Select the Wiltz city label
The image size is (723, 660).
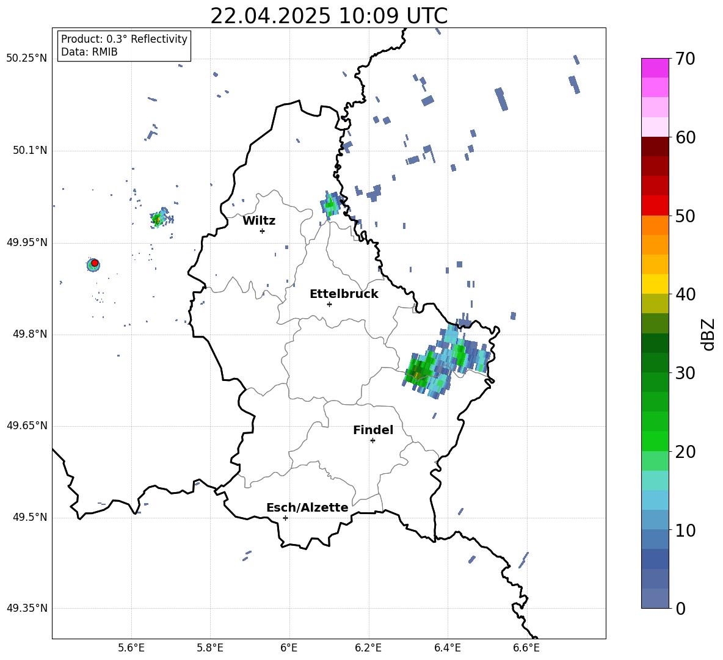pos(259,221)
